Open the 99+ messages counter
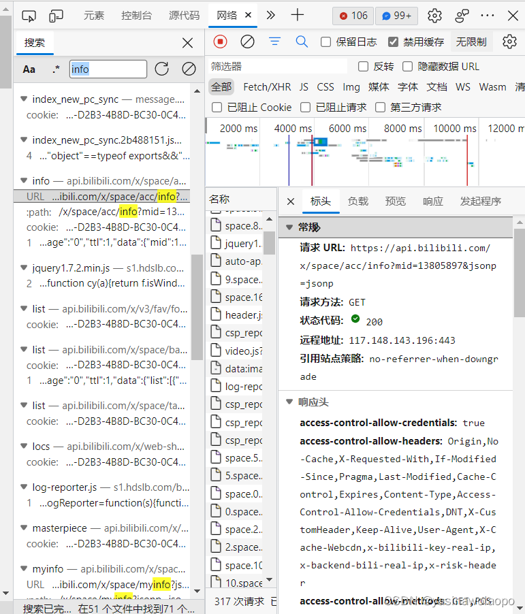This screenshot has width=525, height=614. (396, 16)
